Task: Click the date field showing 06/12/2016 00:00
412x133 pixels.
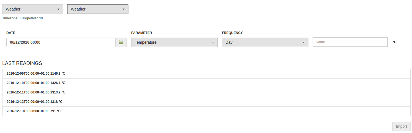Action: point(61,42)
